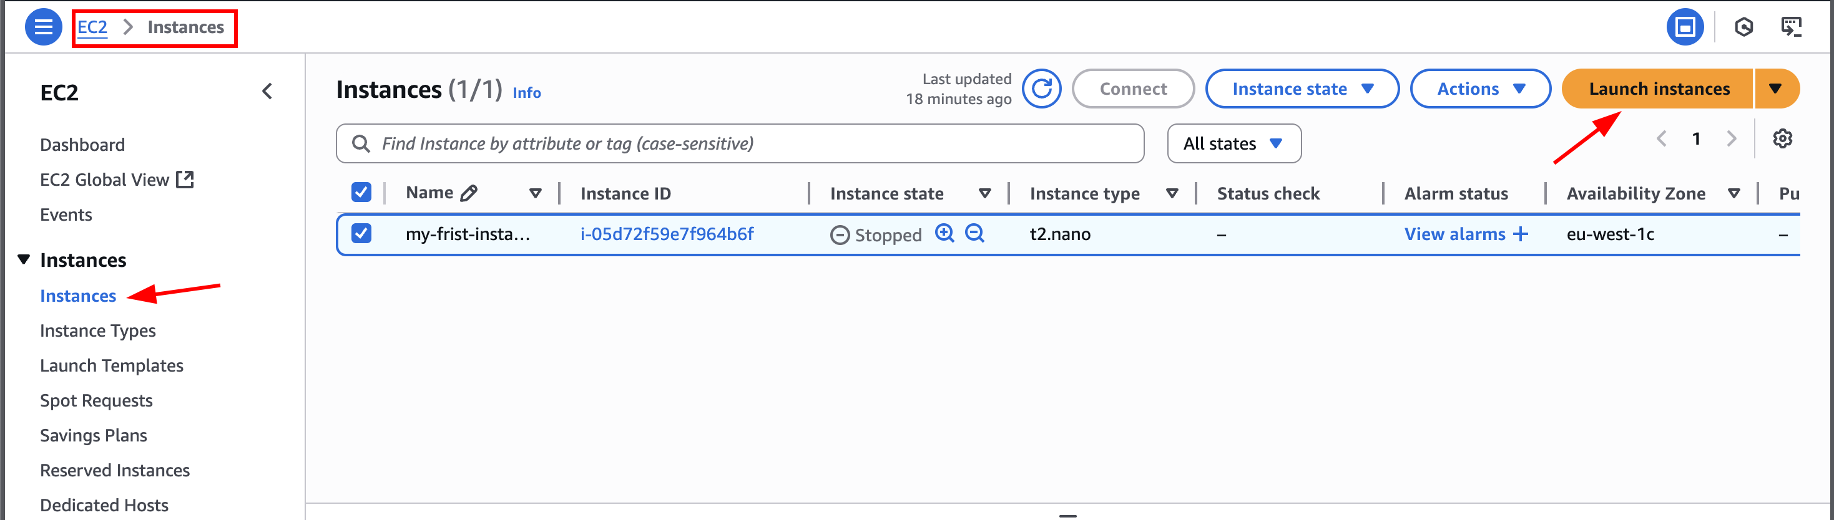1834x520 pixels.
Task: Click View alarms link
Action: pos(1454,234)
